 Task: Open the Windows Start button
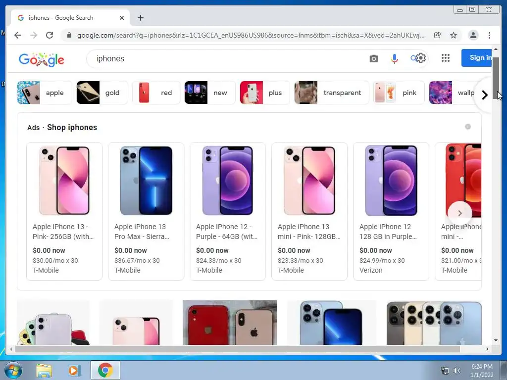pos(13,370)
